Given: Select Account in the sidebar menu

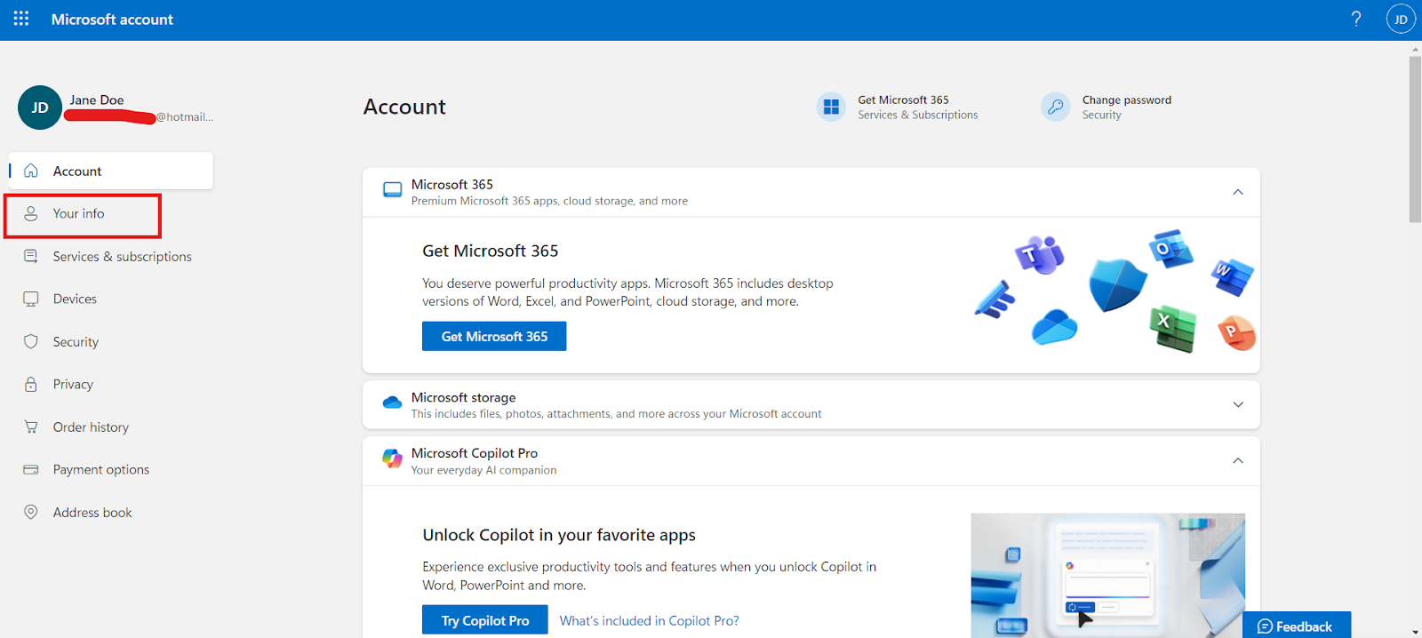Looking at the screenshot, I should click(111, 171).
